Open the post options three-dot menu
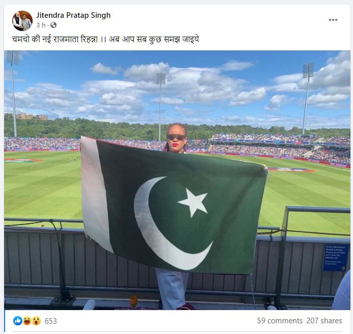This screenshot has width=353, height=334. point(333,20)
